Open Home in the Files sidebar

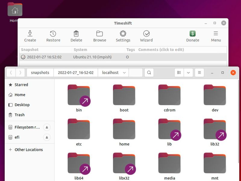pos(30,95)
